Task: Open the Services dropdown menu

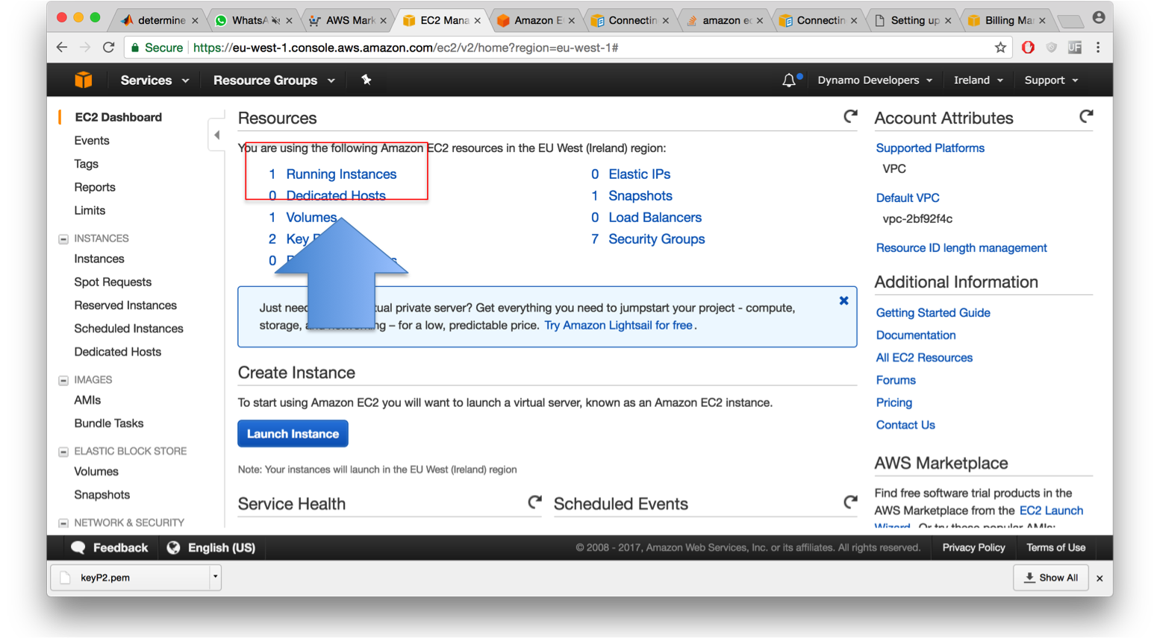Action: coord(155,80)
